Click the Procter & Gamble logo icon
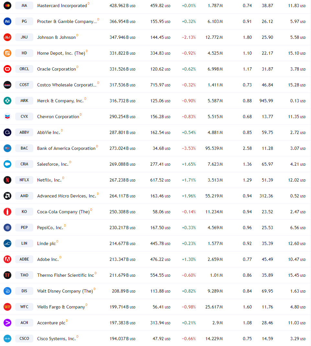 coord(7,21)
